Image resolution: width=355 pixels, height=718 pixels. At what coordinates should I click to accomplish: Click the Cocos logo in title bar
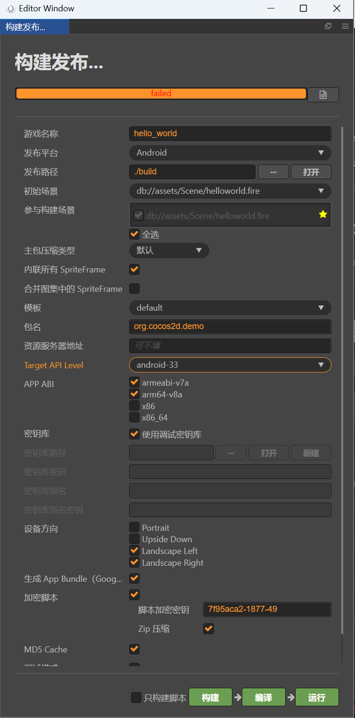click(x=10, y=8)
